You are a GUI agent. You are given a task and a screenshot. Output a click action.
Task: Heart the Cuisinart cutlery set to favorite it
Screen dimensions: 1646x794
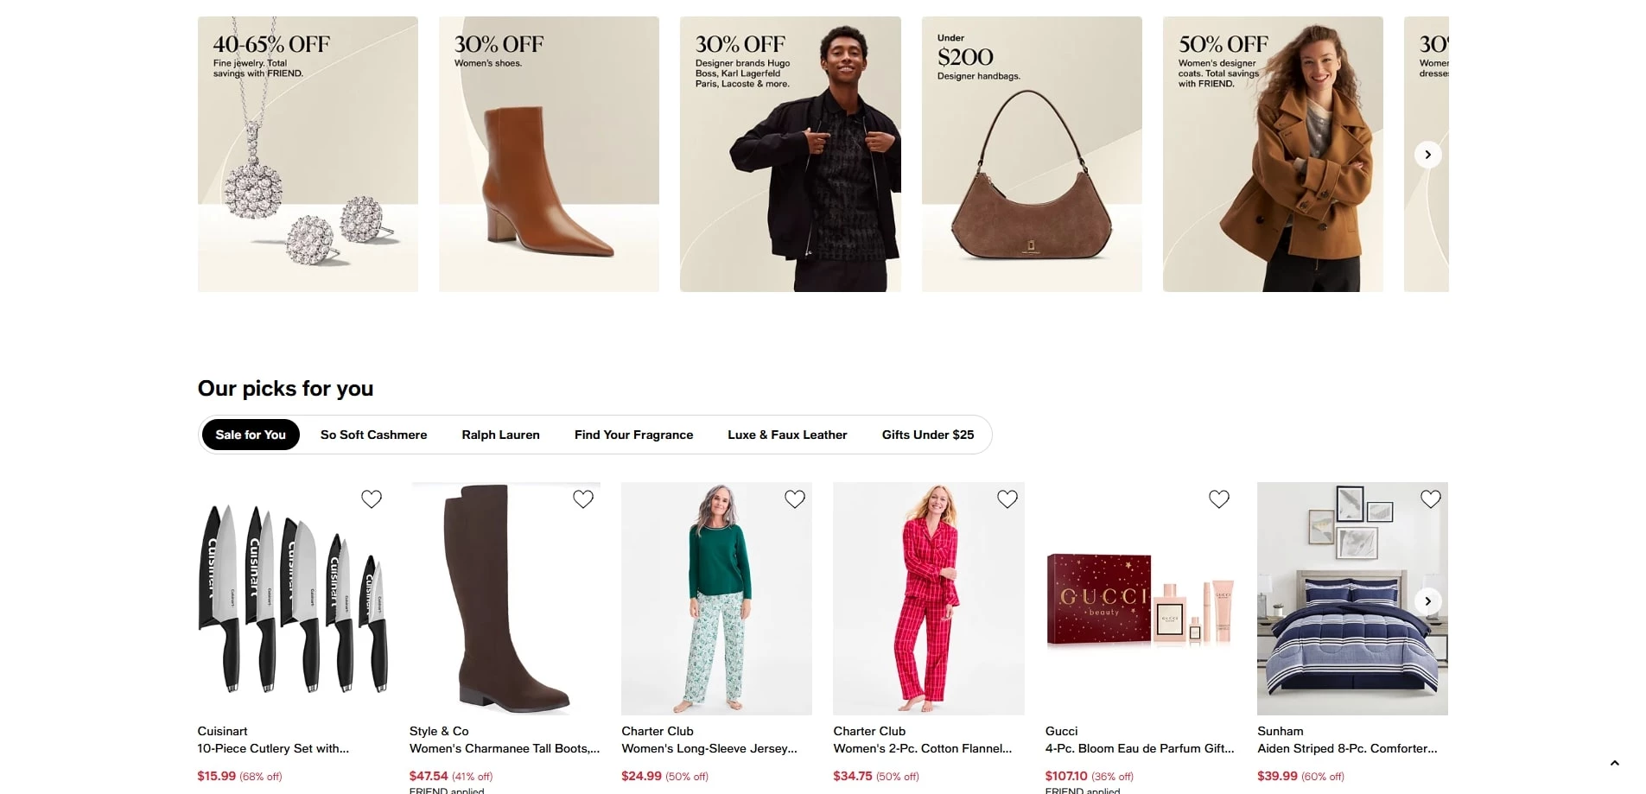372,499
